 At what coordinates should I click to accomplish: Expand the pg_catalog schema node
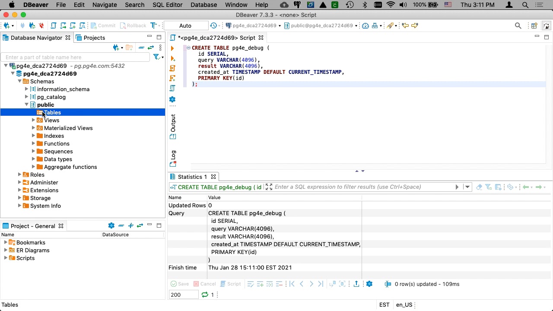26,97
